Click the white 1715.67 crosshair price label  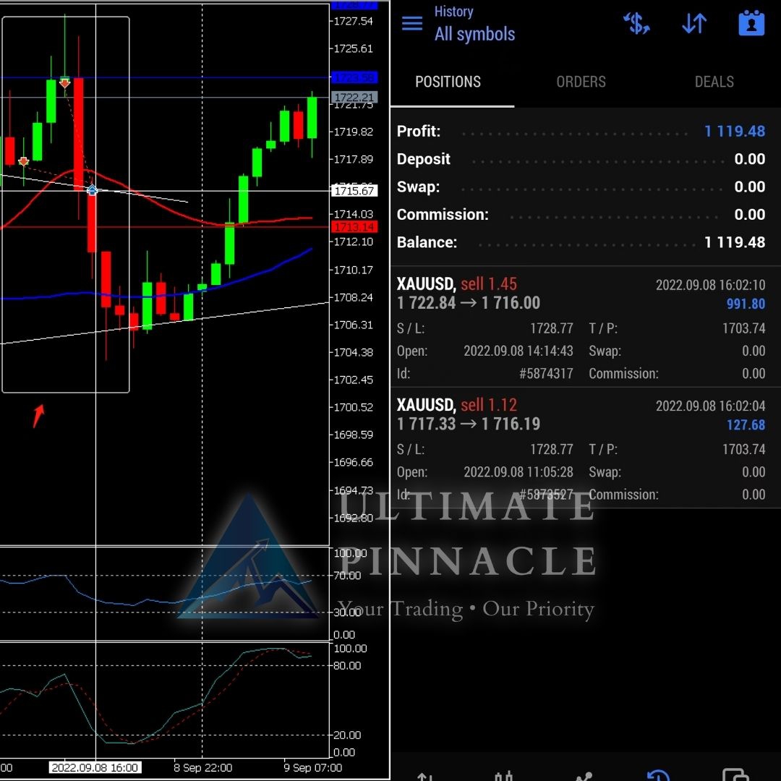(354, 191)
